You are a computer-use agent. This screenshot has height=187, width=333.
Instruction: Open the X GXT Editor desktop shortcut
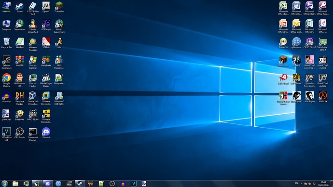coord(33,9)
